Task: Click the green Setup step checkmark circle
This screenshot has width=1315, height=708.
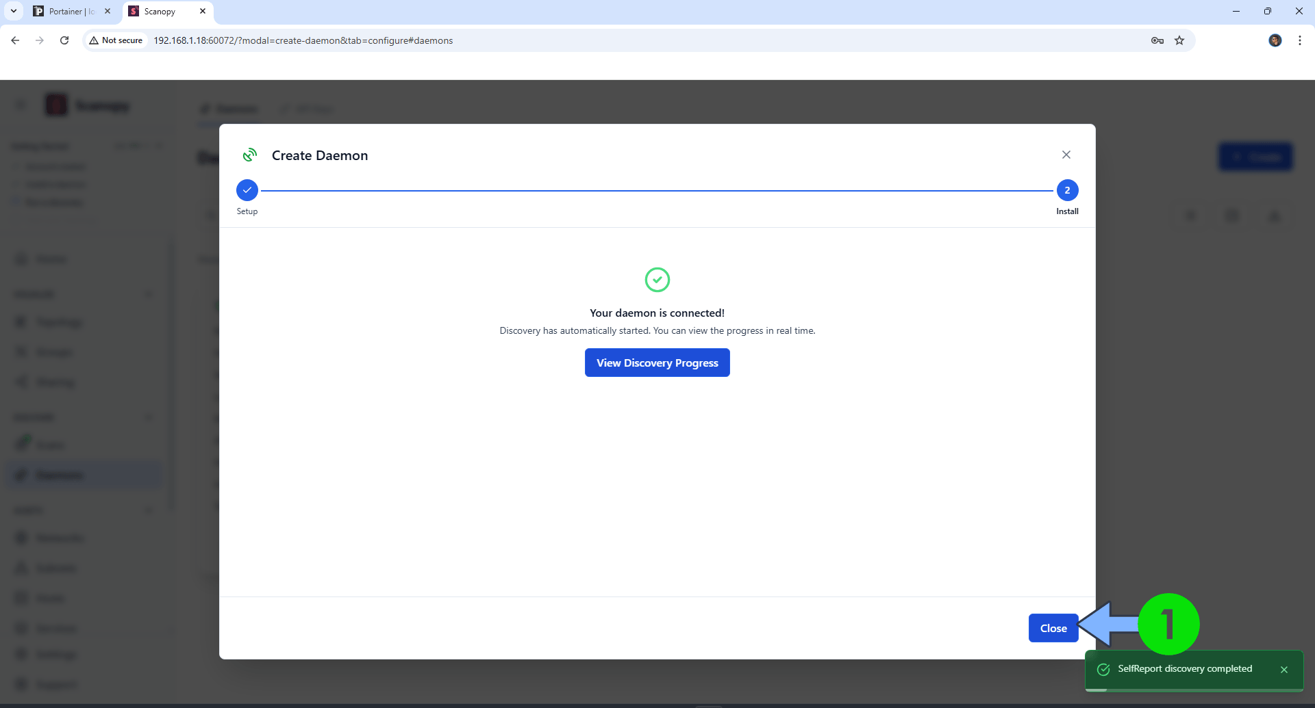Action: 247,190
